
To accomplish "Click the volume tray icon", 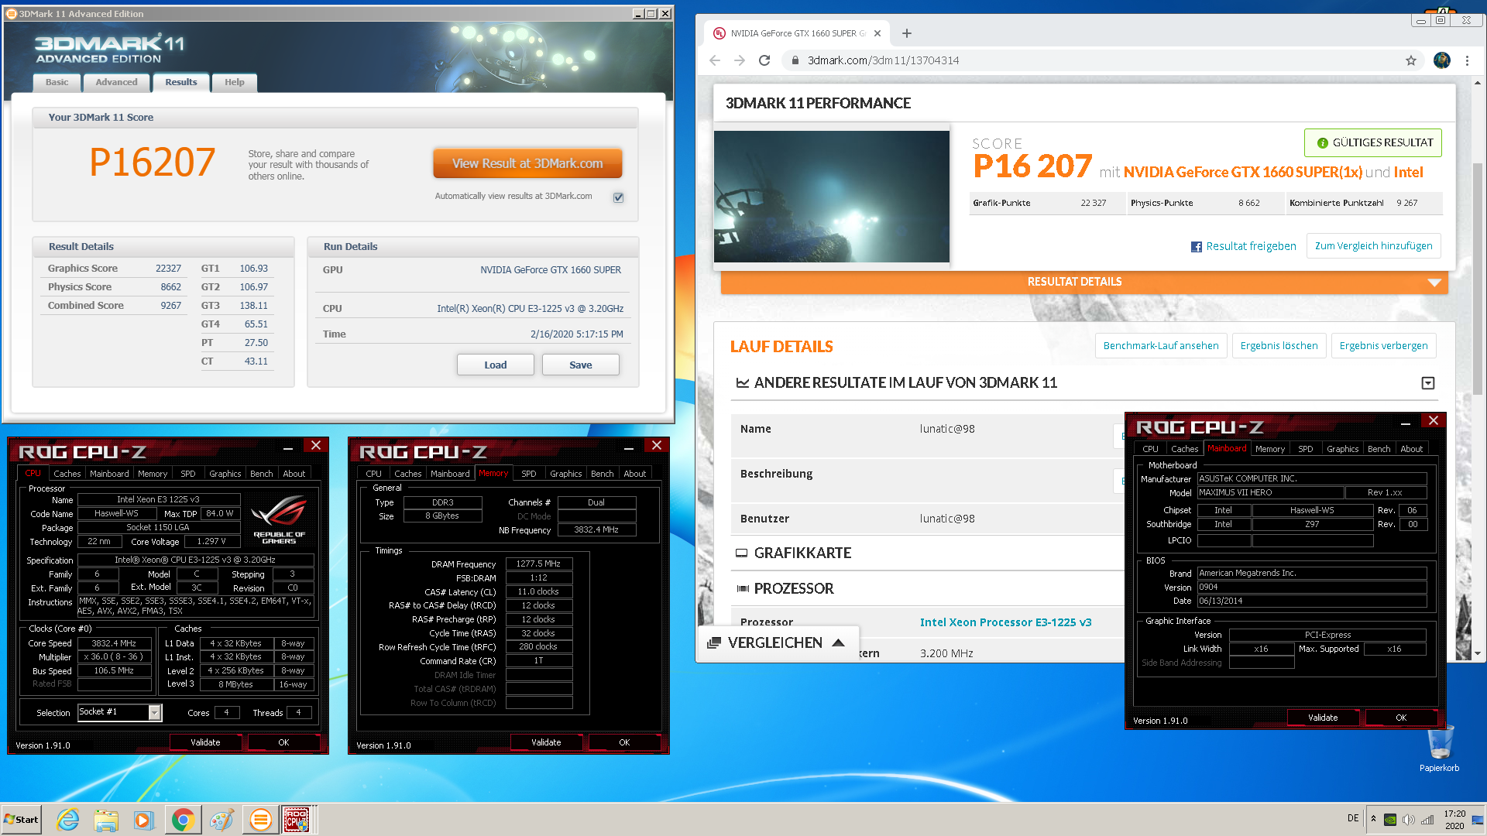I will click(1408, 820).
